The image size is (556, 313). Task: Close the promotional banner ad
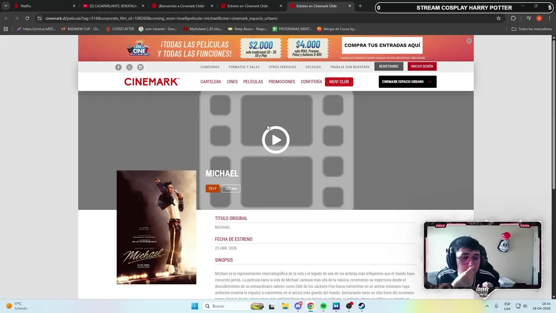(469, 40)
